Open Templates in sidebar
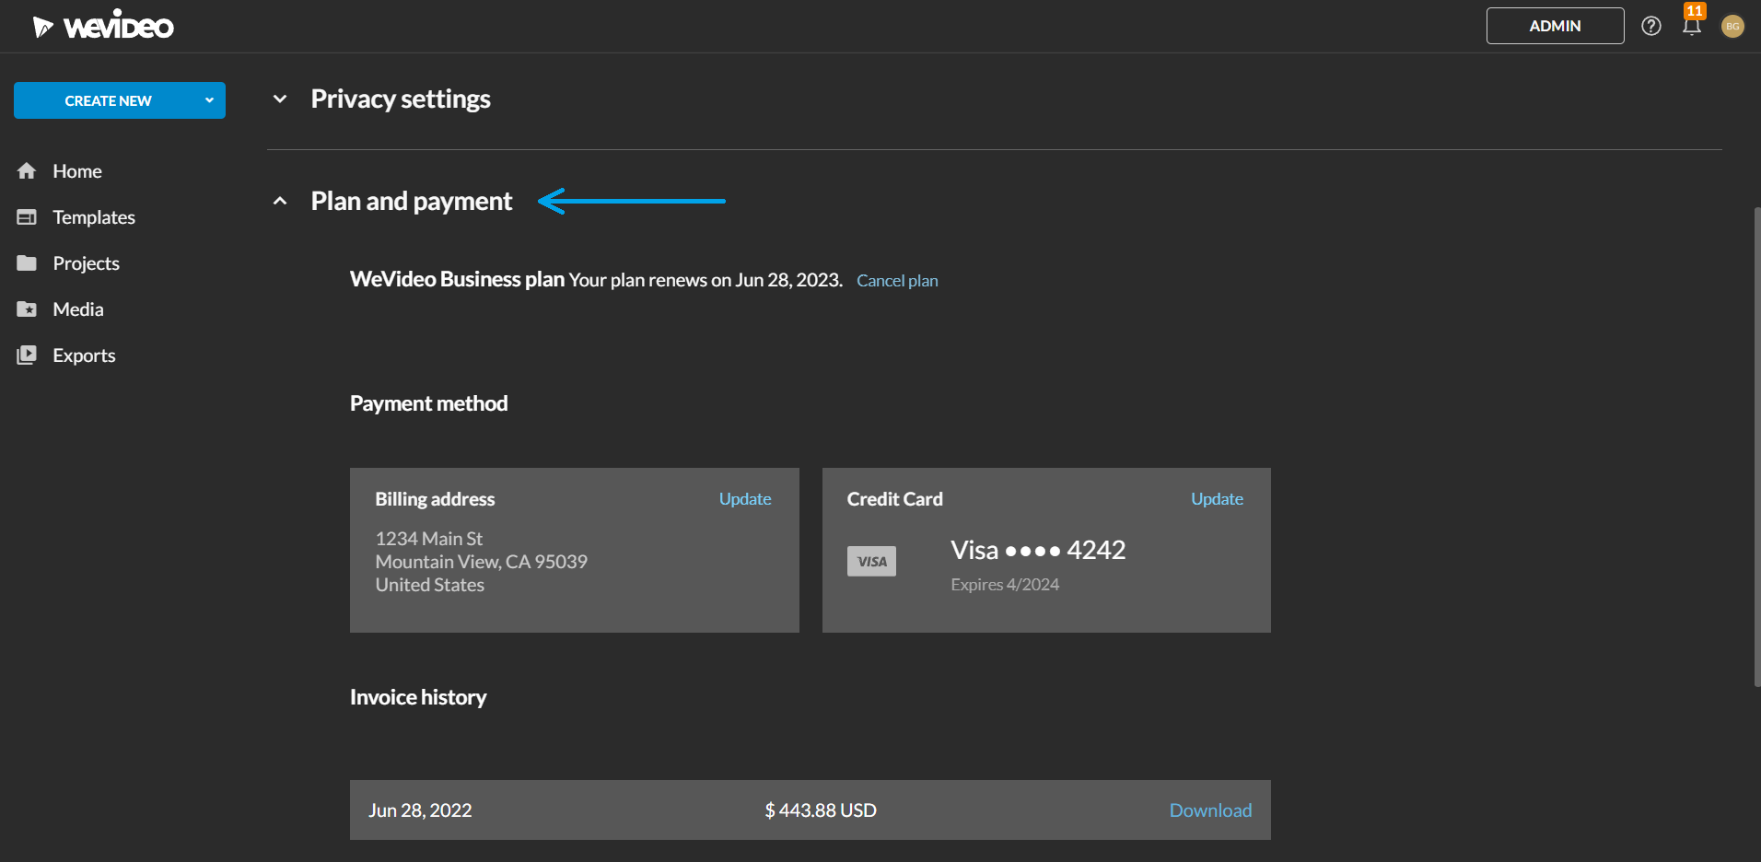 pos(94,217)
